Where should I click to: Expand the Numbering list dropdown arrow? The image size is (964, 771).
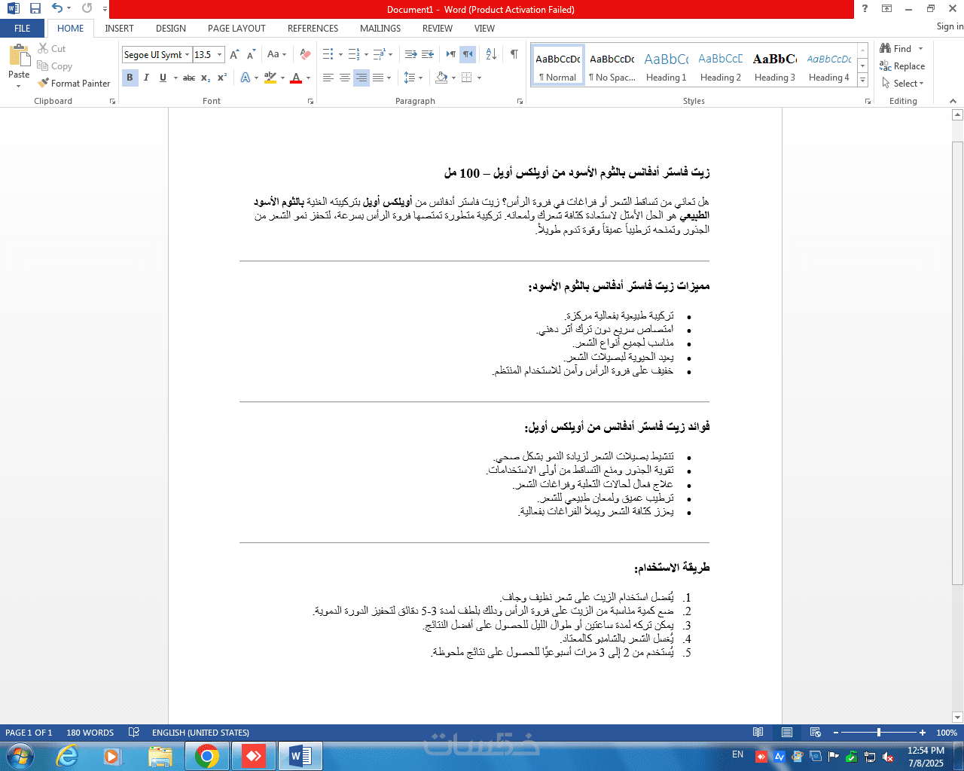tap(366, 55)
